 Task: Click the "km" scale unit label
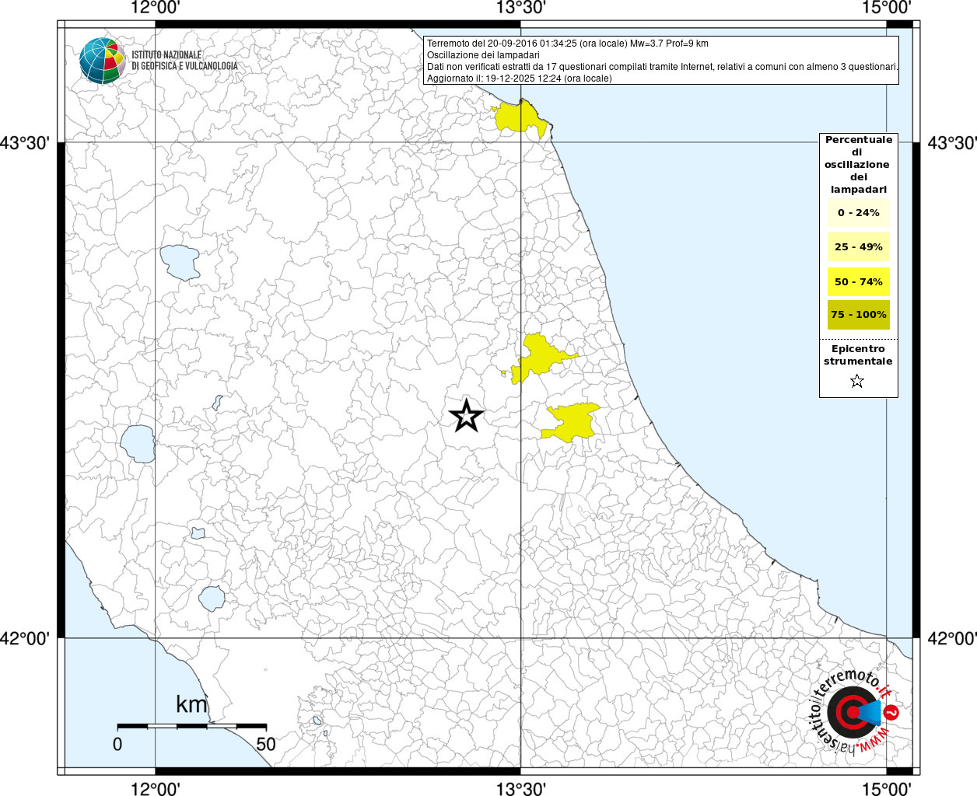click(191, 704)
